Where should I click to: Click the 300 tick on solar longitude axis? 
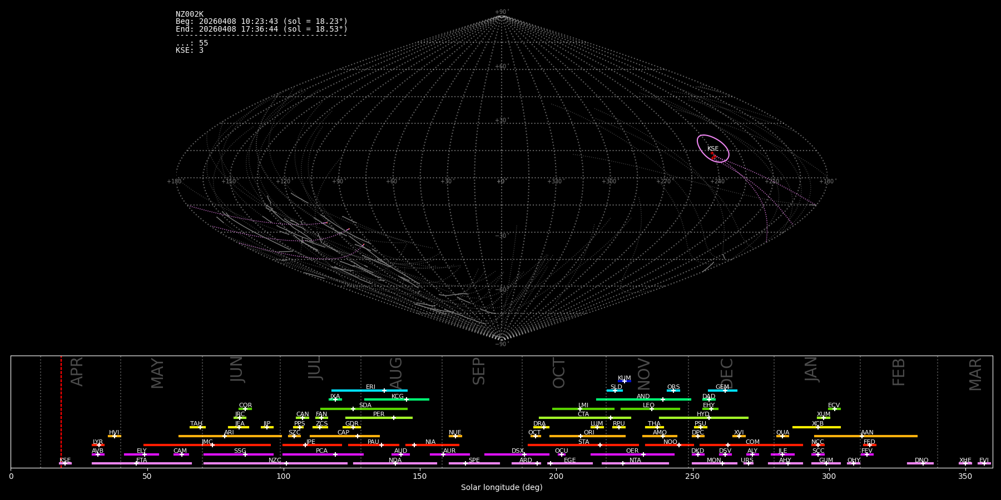point(829,476)
